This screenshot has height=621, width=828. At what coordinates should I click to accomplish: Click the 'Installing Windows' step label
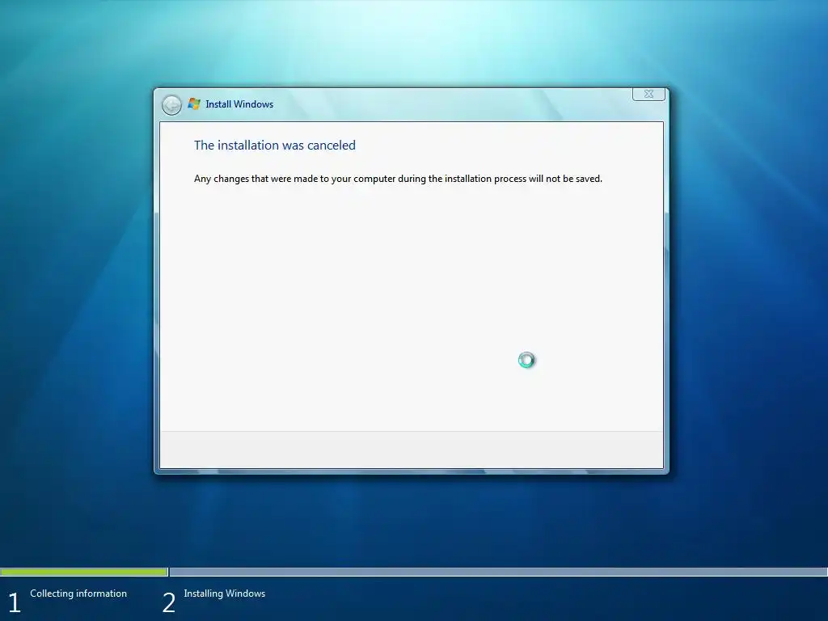point(225,594)
